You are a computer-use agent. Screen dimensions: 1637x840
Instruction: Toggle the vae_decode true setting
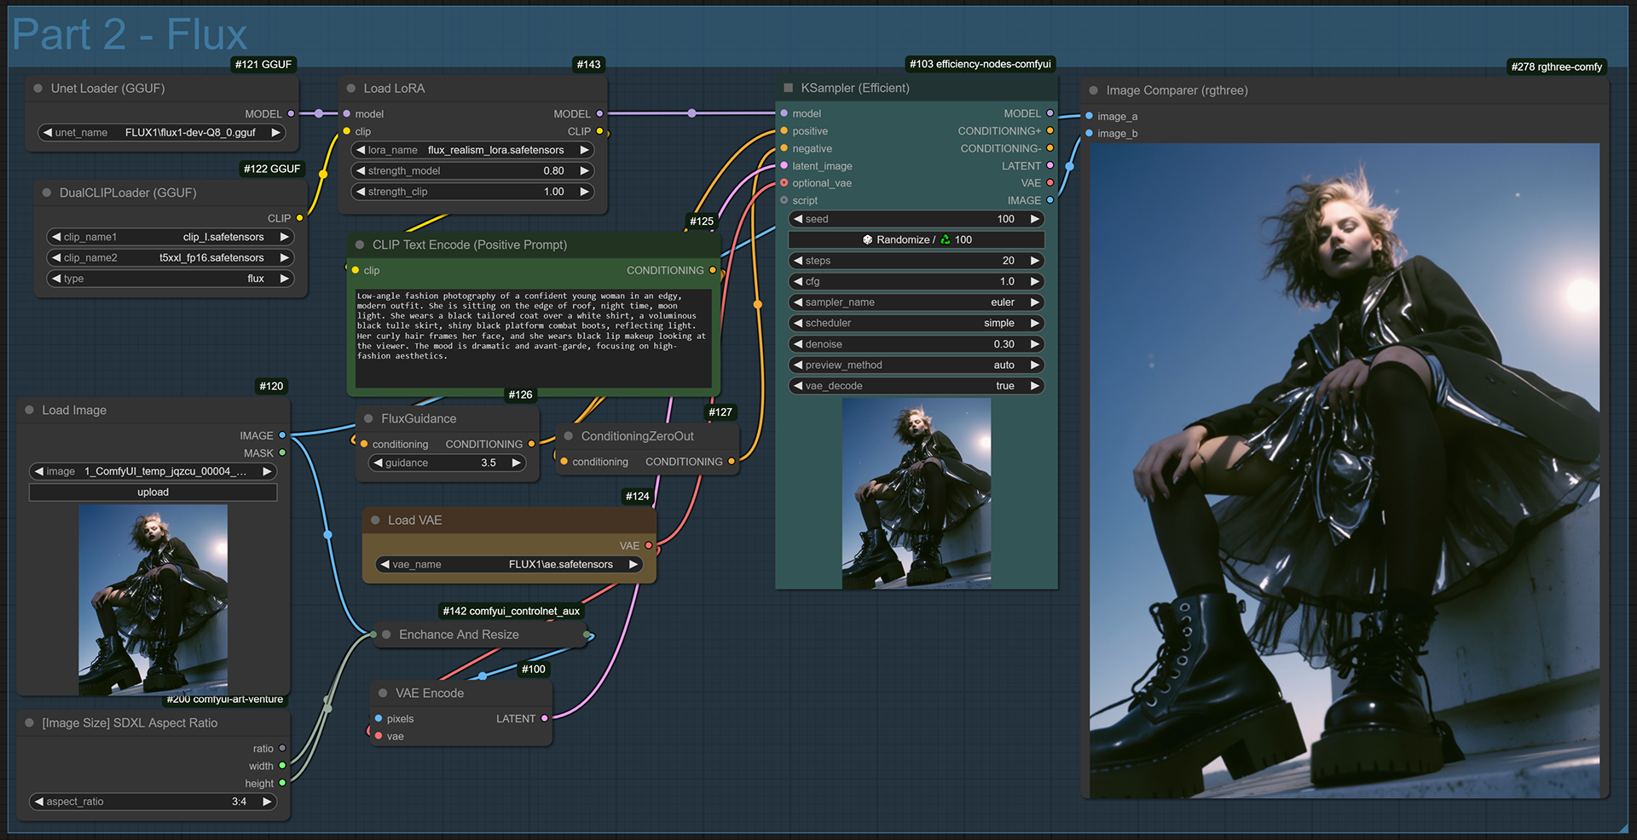tap(916, 386)
